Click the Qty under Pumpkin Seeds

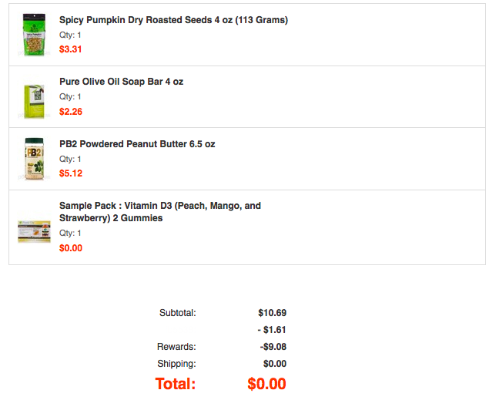click(x=70, y=35)
